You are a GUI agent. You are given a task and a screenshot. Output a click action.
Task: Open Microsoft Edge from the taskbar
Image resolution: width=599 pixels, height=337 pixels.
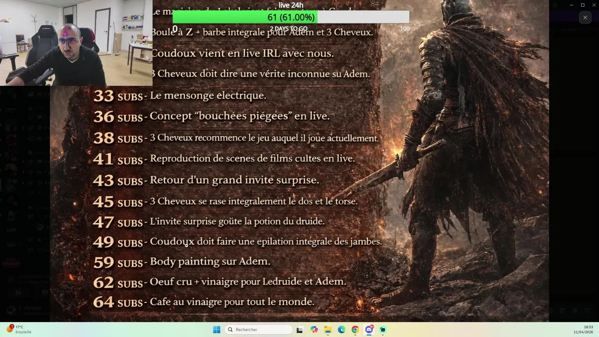tap(342, 330)
